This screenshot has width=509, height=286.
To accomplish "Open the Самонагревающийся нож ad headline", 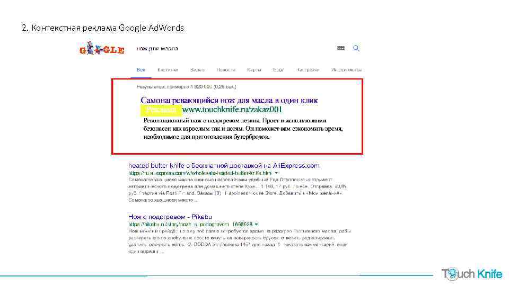I will pyautogui.click(x=229, y=100).
